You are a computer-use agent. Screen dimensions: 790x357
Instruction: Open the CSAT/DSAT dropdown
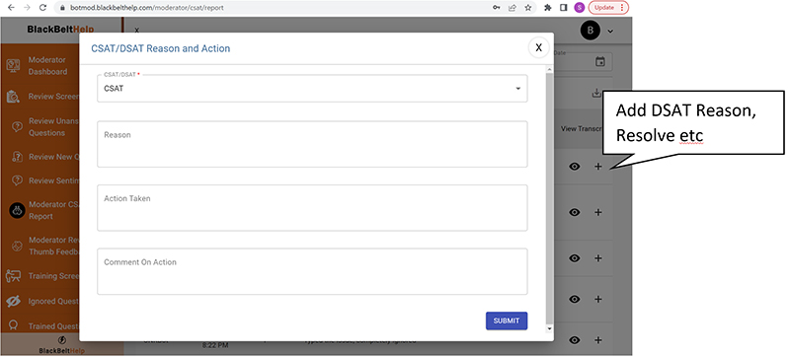312,89
